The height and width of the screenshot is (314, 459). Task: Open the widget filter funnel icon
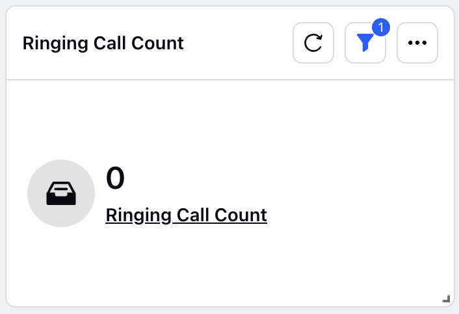pos(365,43)
